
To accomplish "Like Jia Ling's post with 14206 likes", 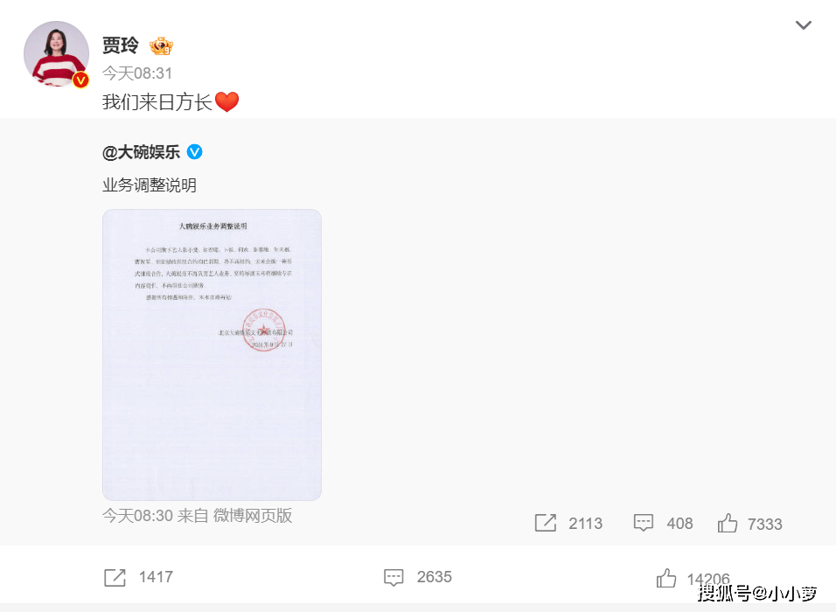I will (x=666, y=577).
